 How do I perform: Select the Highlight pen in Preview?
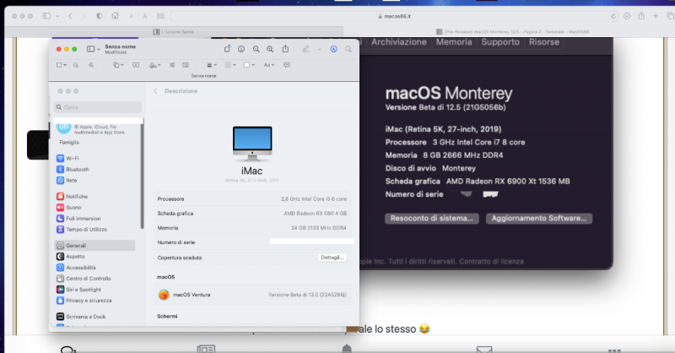(x=305, y=49)
